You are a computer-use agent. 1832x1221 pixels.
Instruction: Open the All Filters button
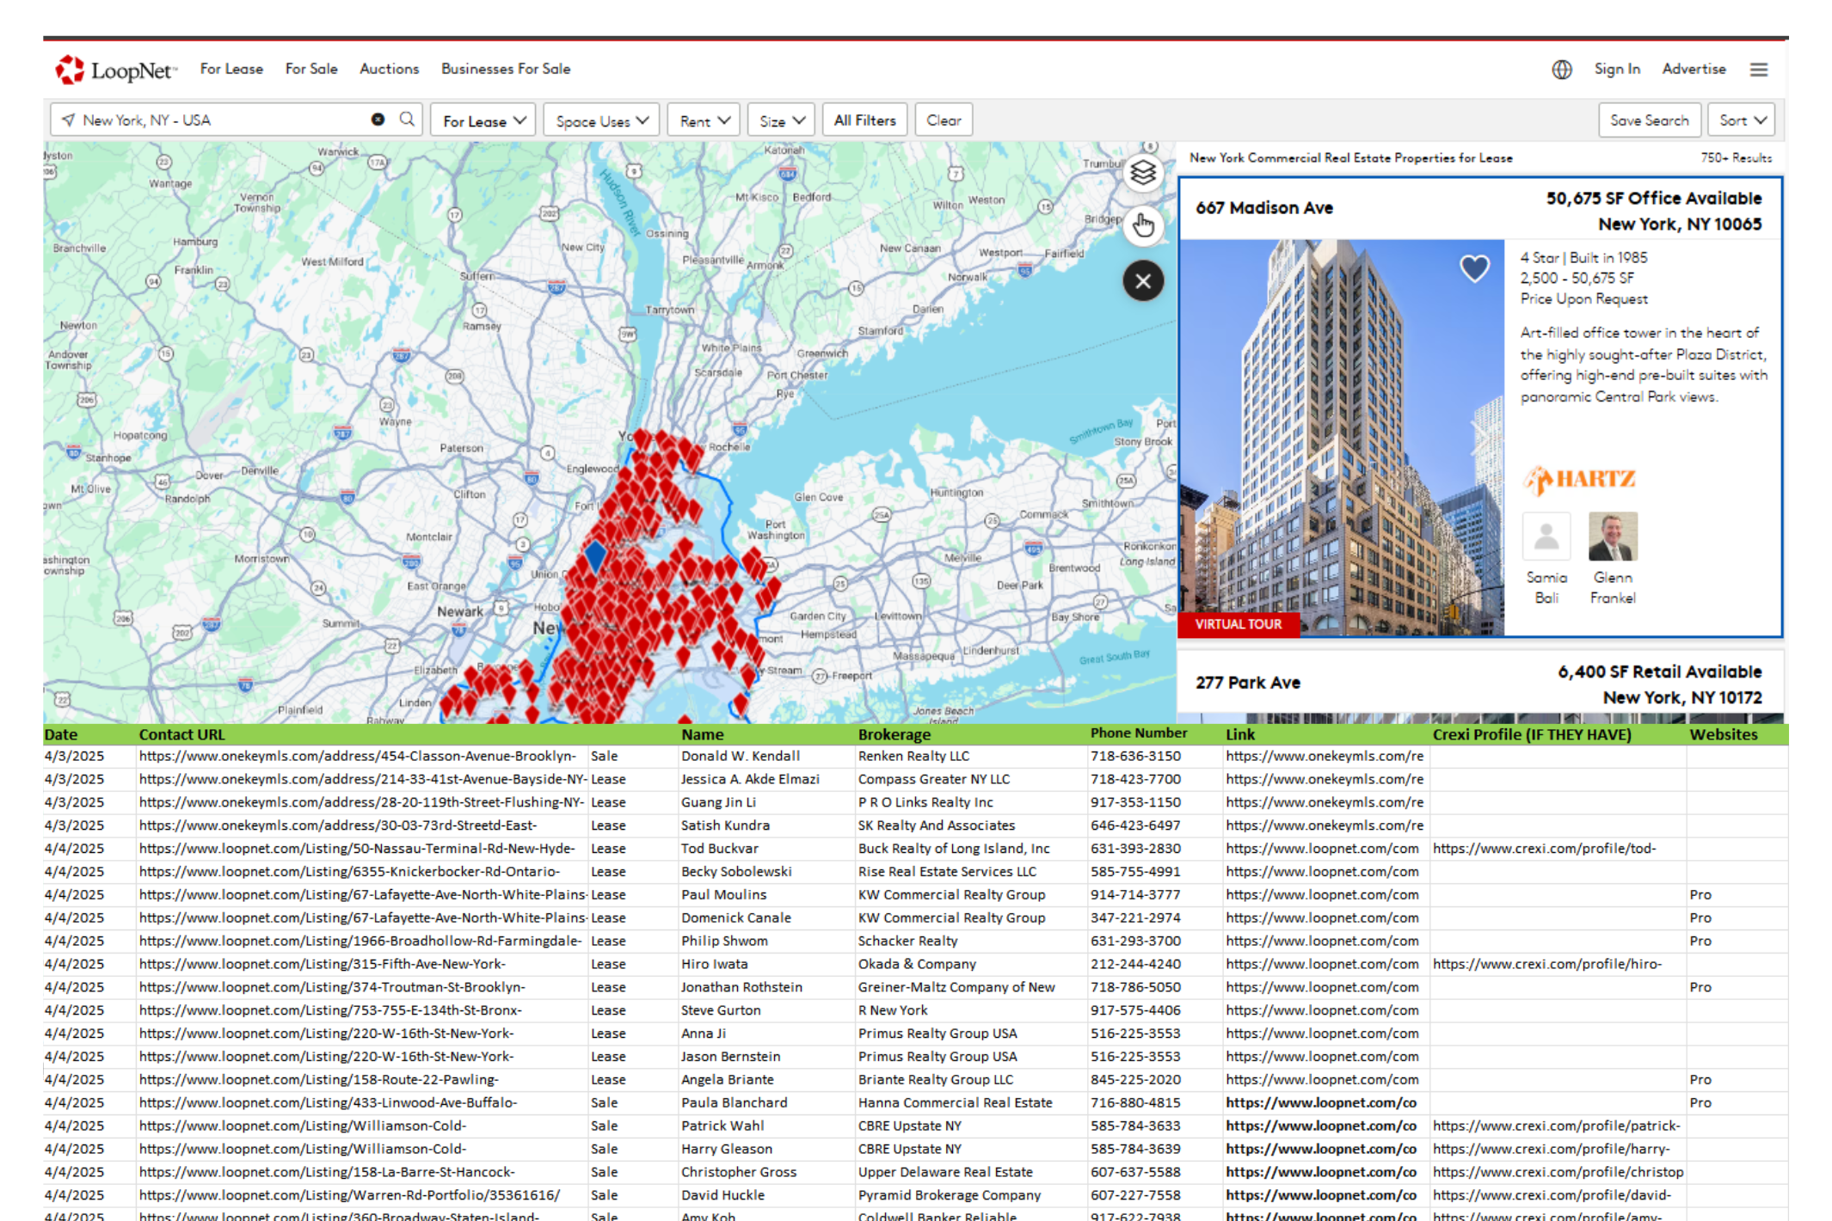pyautogui.click(x=864, y=120)
